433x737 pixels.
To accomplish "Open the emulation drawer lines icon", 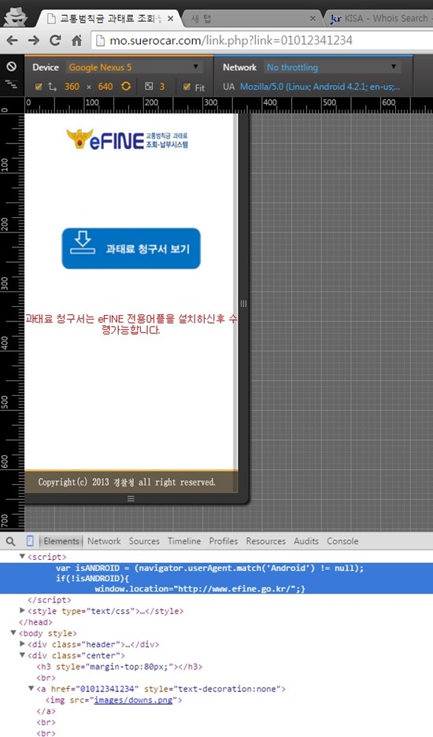I will pos(11,84).
